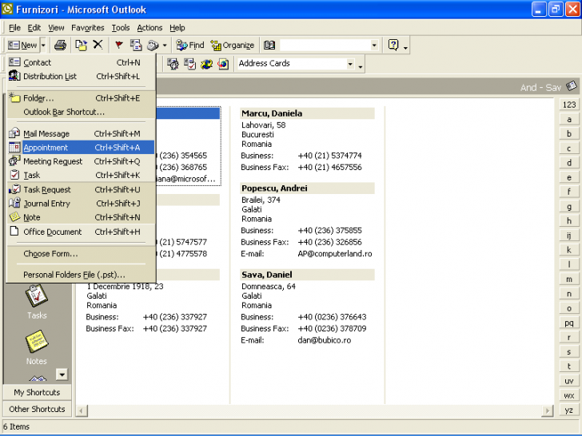This screenshot has height=436, width=582.
Task: Click the Mail Message envelope icon
Action: point(14,133)
